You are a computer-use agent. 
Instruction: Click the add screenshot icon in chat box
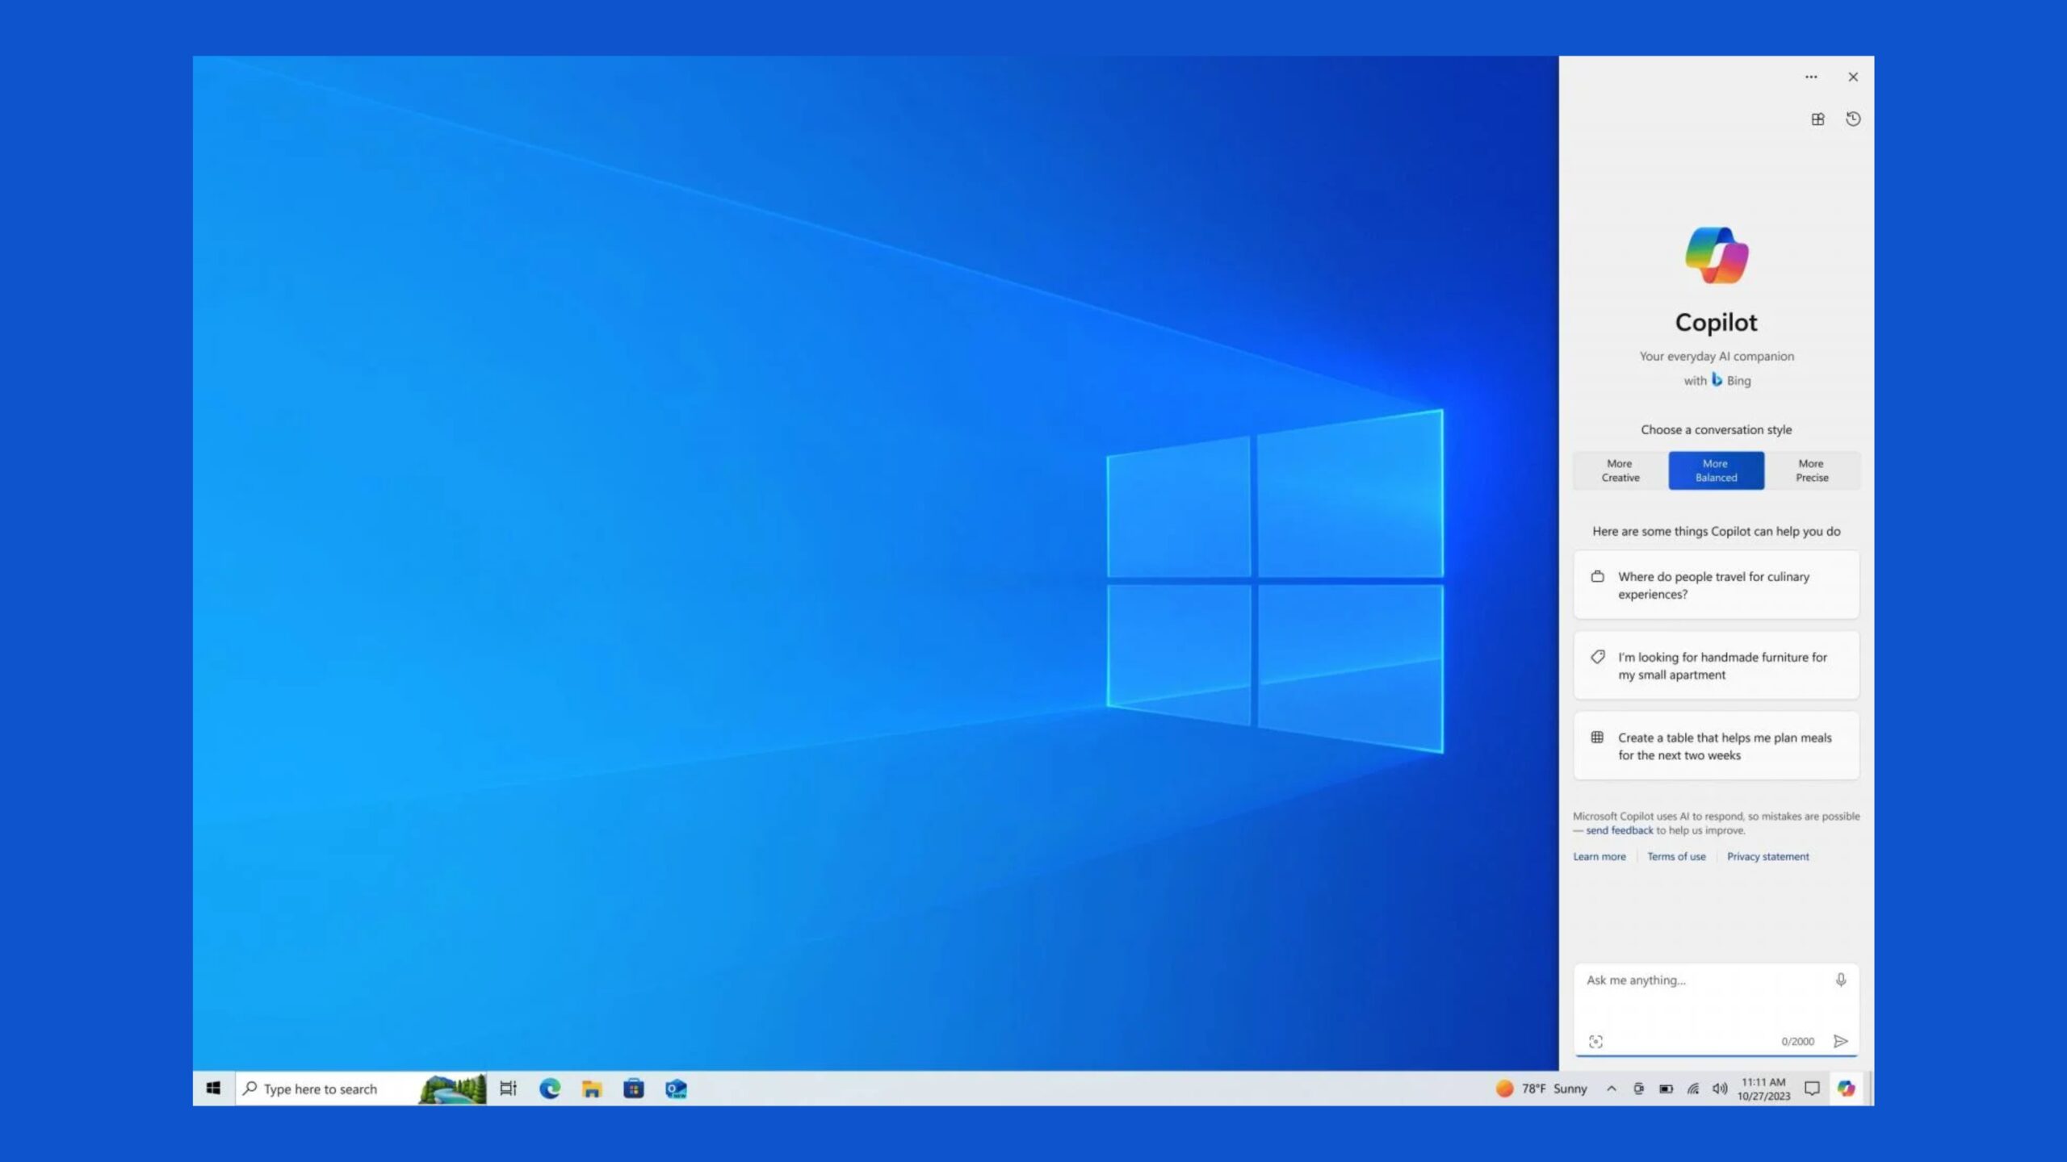(1595, 1041)
